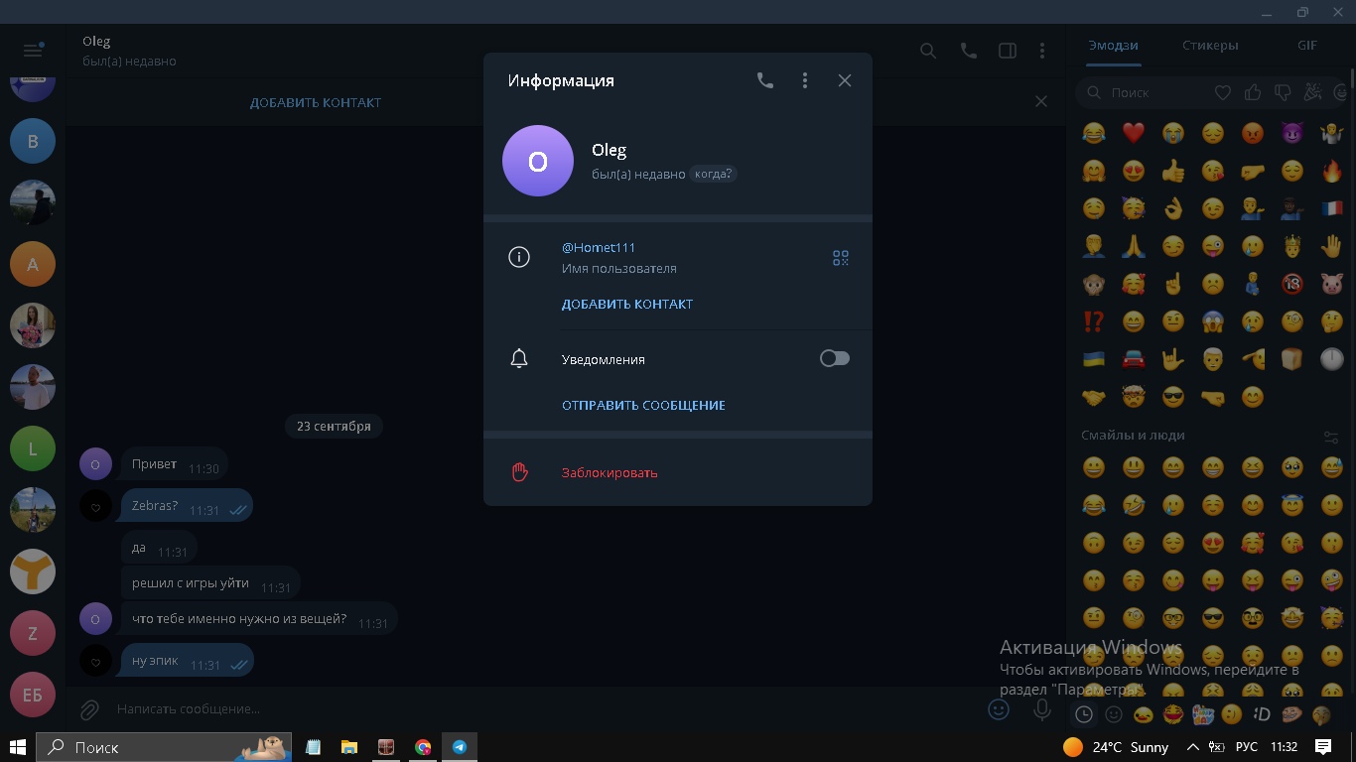Screen dimensions: 1356x762
Task: Close the Информация dialog with the X
Action: (845, 80)
